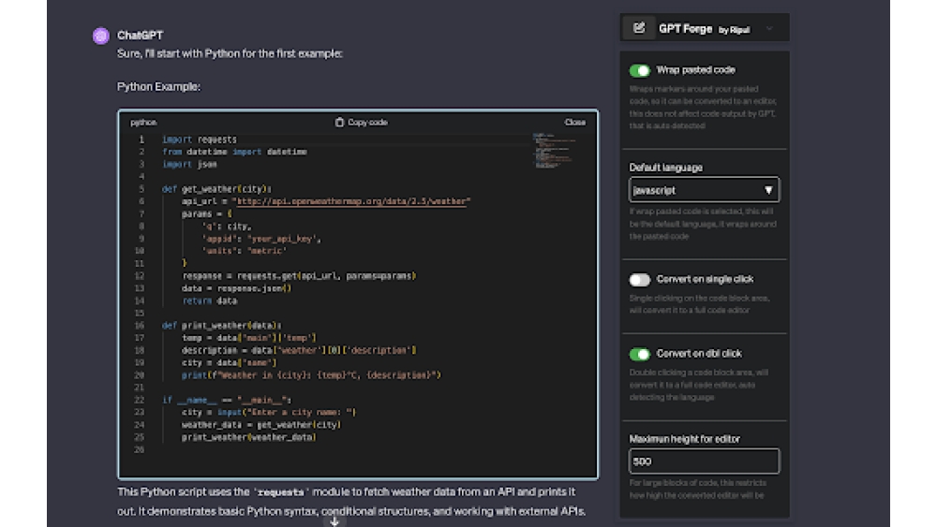Click the ChatGPT sender name

pos(140,36)
